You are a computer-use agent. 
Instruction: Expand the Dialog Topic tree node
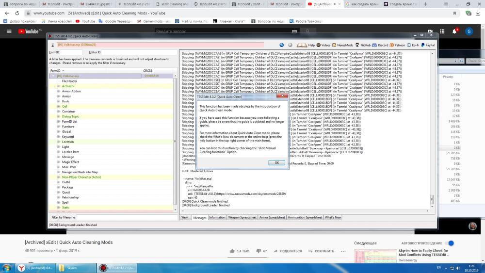(x=58, y=116)
